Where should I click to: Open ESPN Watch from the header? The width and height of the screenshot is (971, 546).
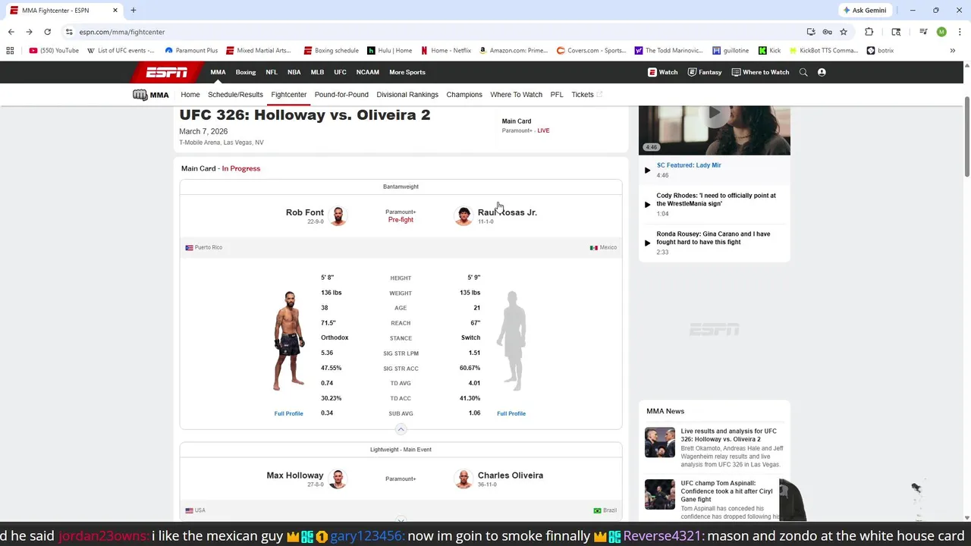click(662, 72)
